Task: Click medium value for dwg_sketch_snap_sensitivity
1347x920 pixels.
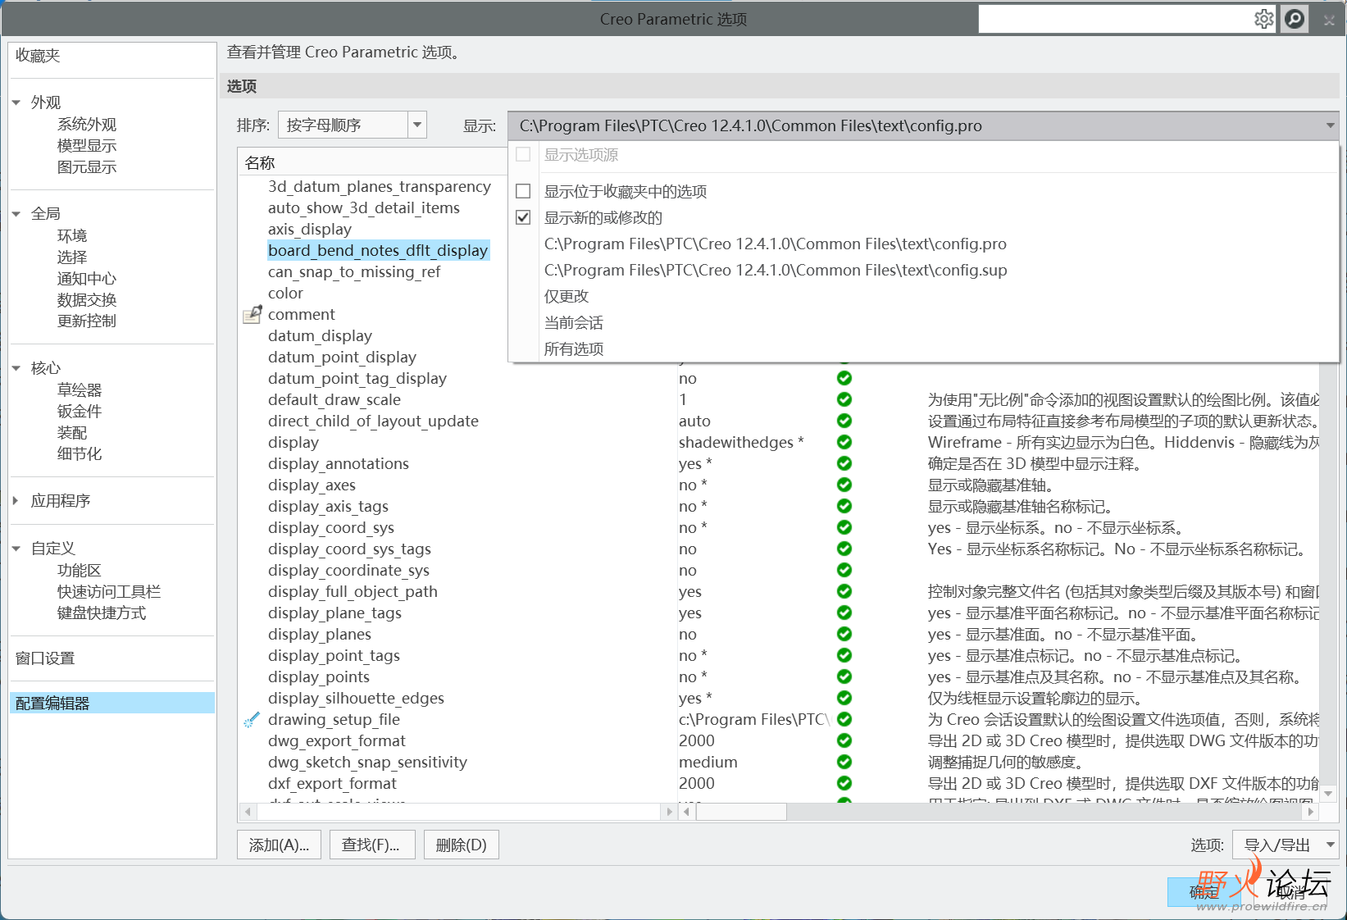Action: click(x=708, y=762)
